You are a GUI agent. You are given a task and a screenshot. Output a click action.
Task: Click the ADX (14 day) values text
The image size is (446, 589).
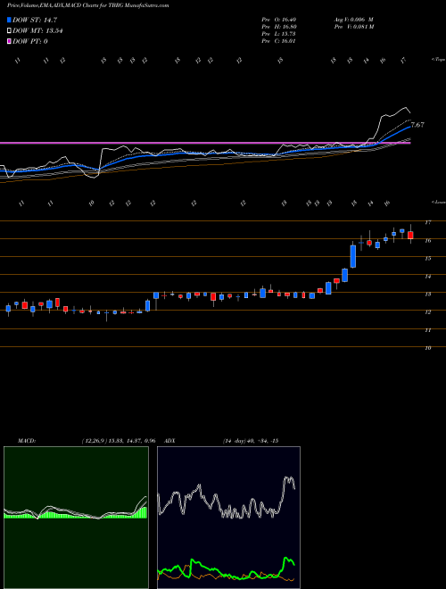point(251,441)
